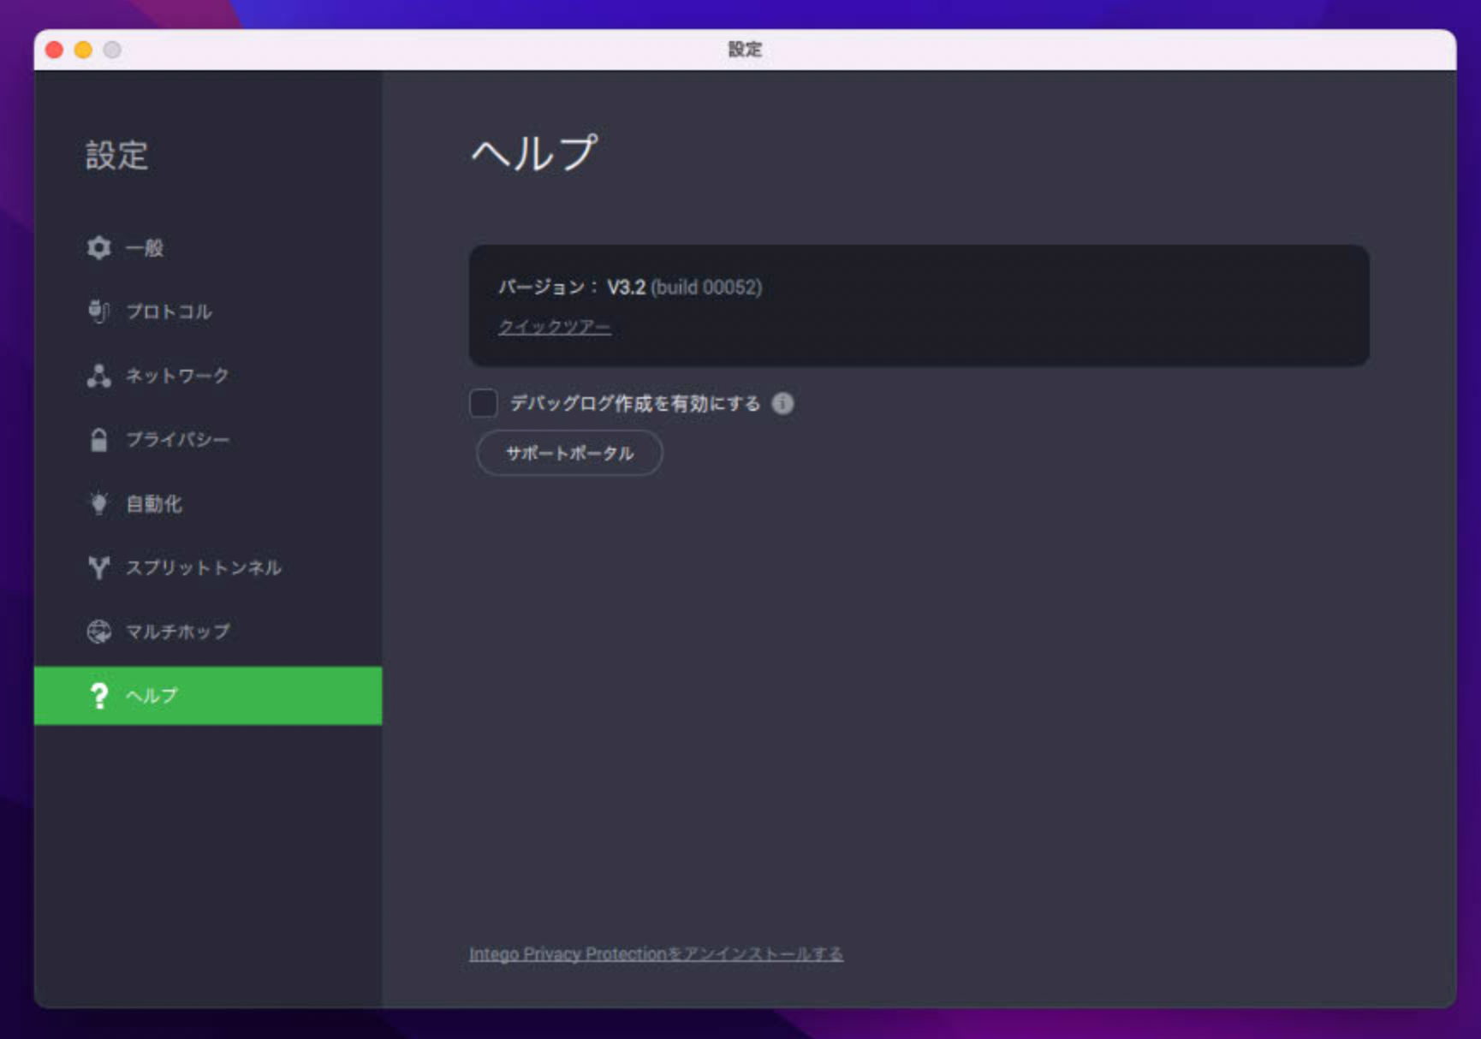Click the Privacy padlock icon
1481x1039 pixels.
pos(99,440)
